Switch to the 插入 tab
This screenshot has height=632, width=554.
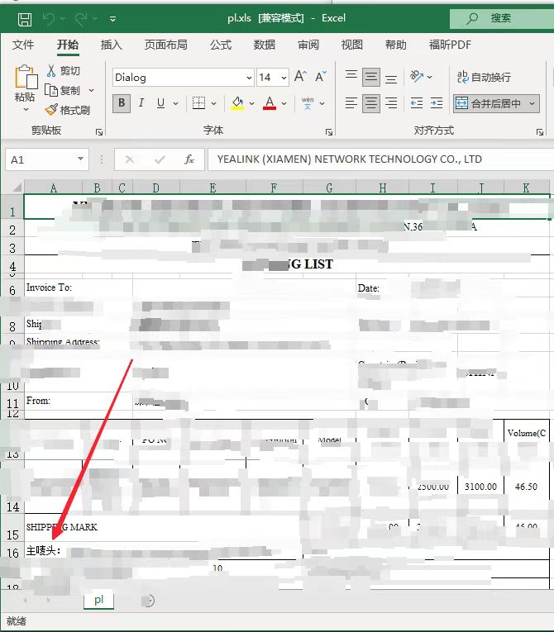(x=112, y=45)
